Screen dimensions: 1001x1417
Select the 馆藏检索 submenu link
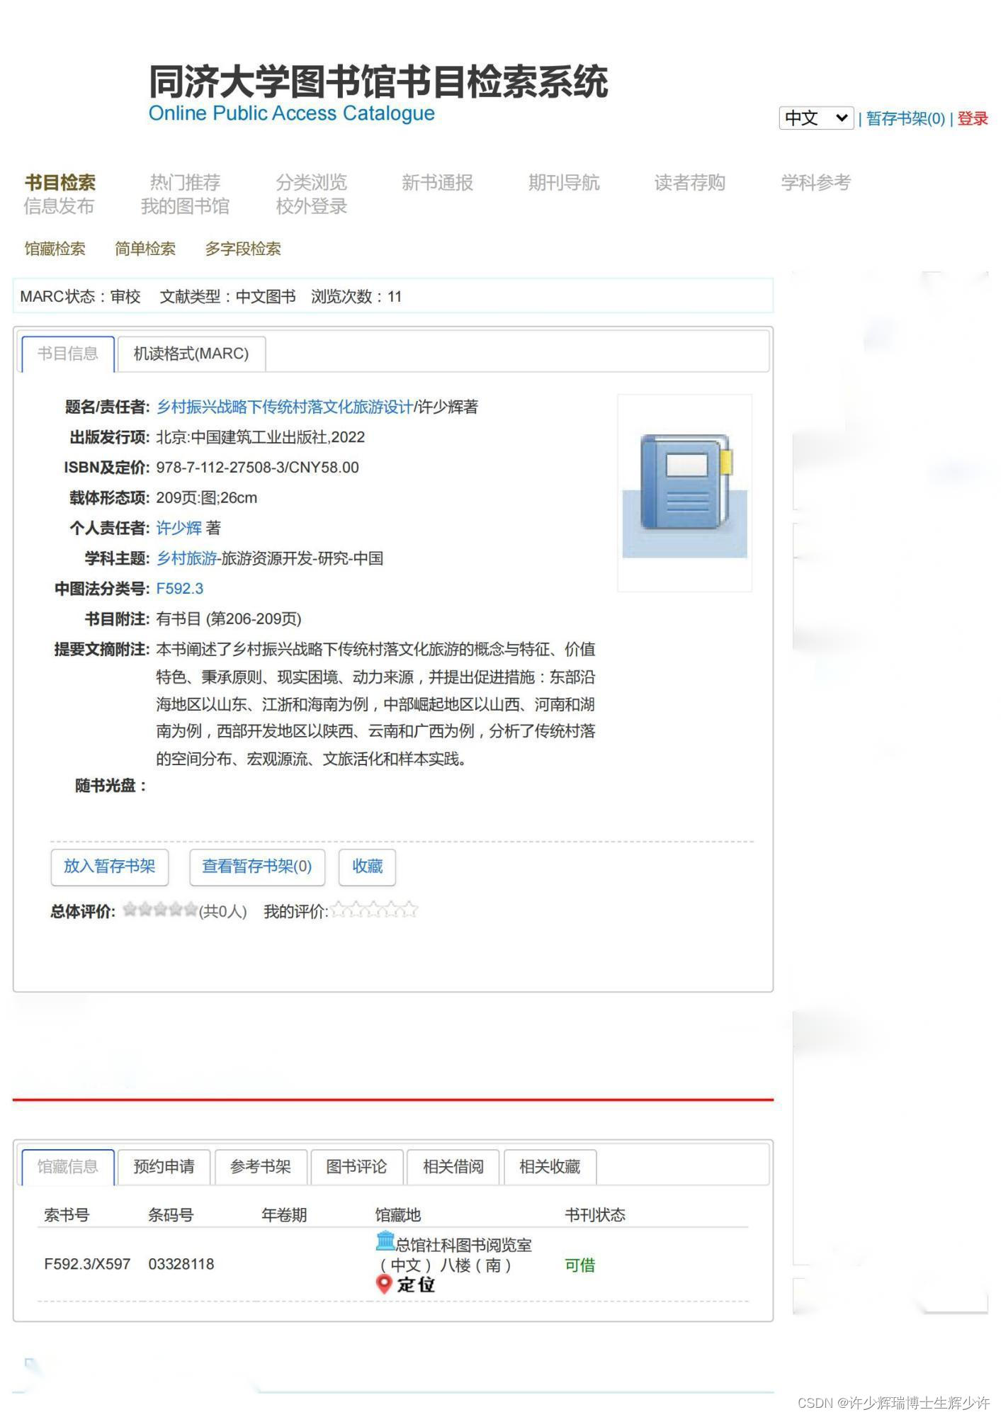pos(55,249)
